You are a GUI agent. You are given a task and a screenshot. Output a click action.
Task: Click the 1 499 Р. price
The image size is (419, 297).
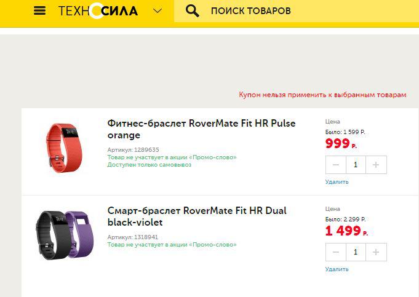pos(346,232)
